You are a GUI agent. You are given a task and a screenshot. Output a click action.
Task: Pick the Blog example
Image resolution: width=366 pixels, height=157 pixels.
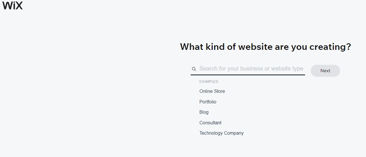[204, 112]
